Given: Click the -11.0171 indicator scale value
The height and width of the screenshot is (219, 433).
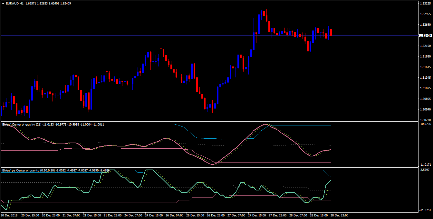Looking at the screenshot, I should coord(426,165).
